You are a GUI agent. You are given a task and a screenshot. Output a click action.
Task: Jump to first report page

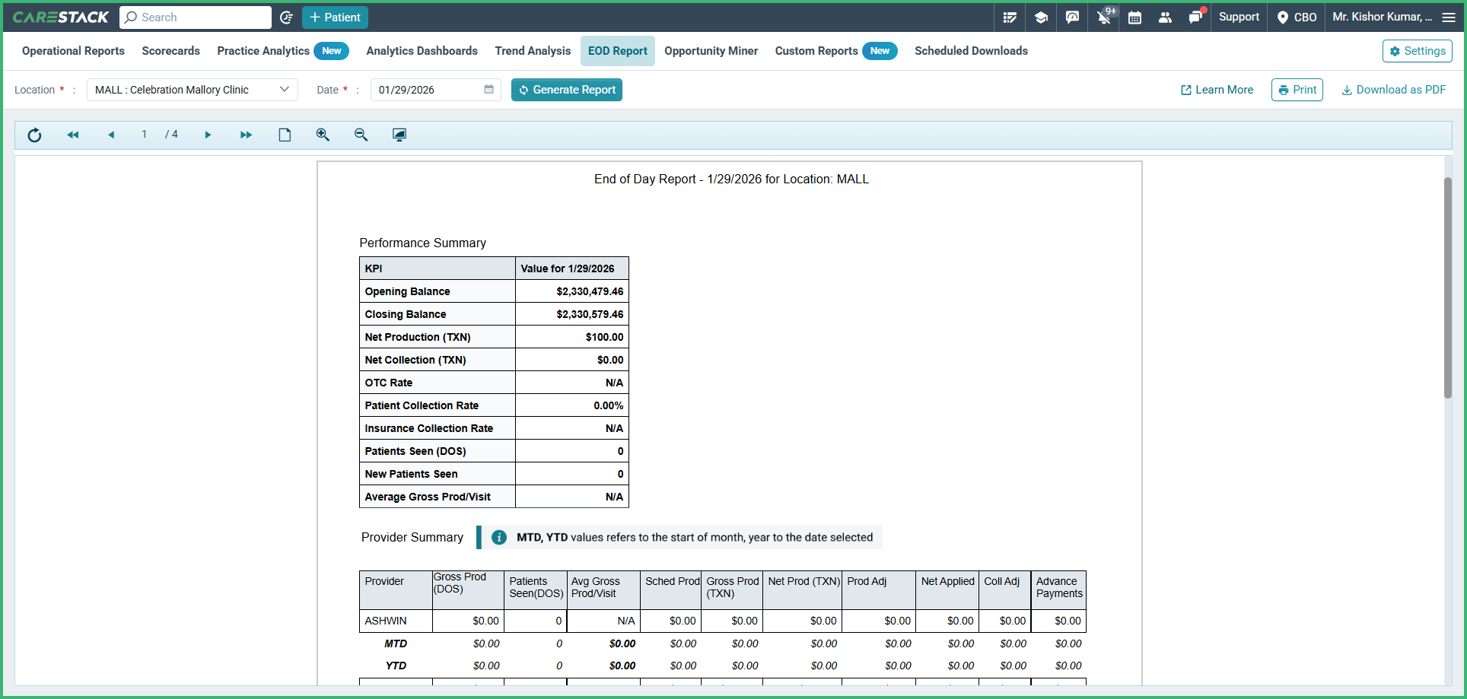[73, 135]
